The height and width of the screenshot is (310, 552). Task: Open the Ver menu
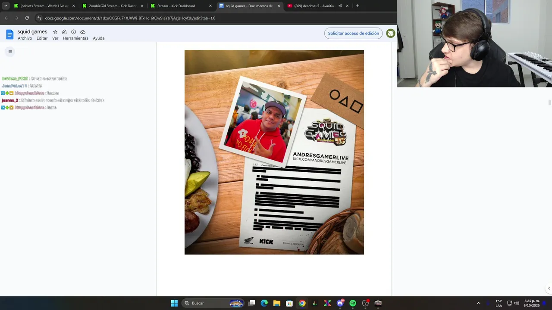pyautogui.click(x=55, y=38)
